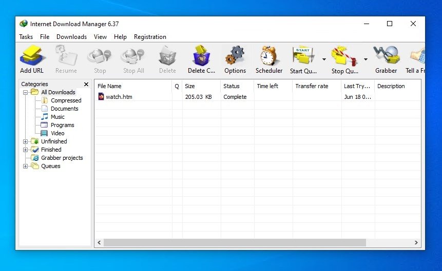Viewport: 442px width, 271px height.
Task: Open Options with the gears icon
Action: pyautogui.click(x=235, y=55)
